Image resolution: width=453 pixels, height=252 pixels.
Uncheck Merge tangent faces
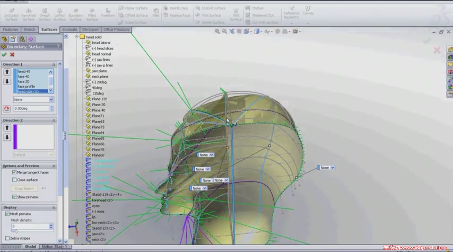click(14, 172)
